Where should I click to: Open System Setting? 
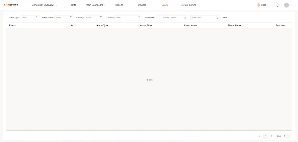(x=188, y=5)
